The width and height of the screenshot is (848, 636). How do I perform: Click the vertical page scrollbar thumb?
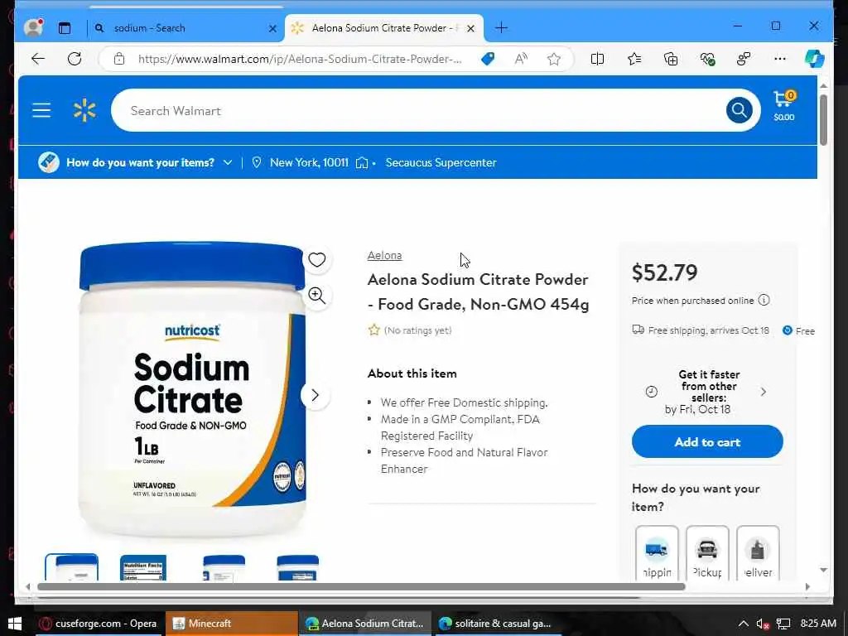823,120
